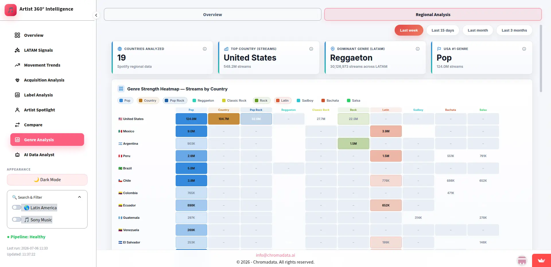Screen dimensions: 551x267
Task: Click the United States Pop 124.0M cell
Action: click(191, 119)
